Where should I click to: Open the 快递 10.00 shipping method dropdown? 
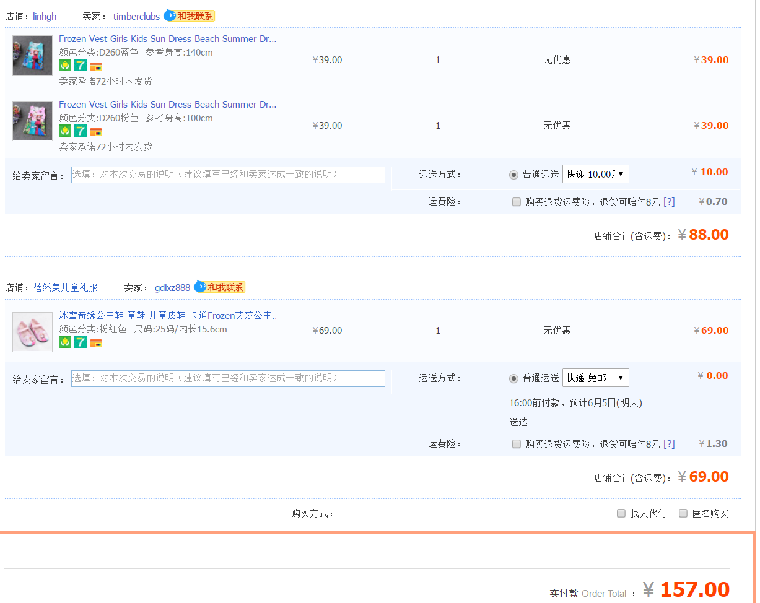595,174
